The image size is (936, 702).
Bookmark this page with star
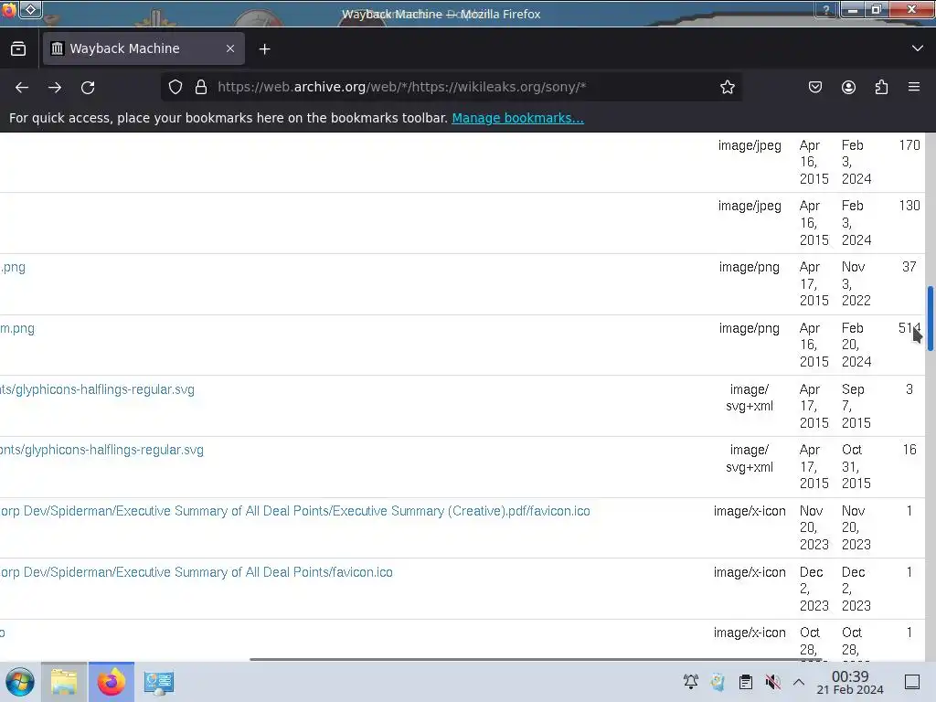pos(727,87)
